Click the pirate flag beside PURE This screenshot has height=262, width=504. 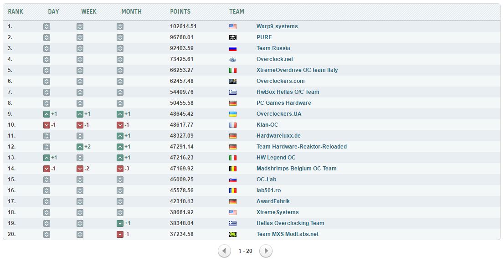(233, 38)
